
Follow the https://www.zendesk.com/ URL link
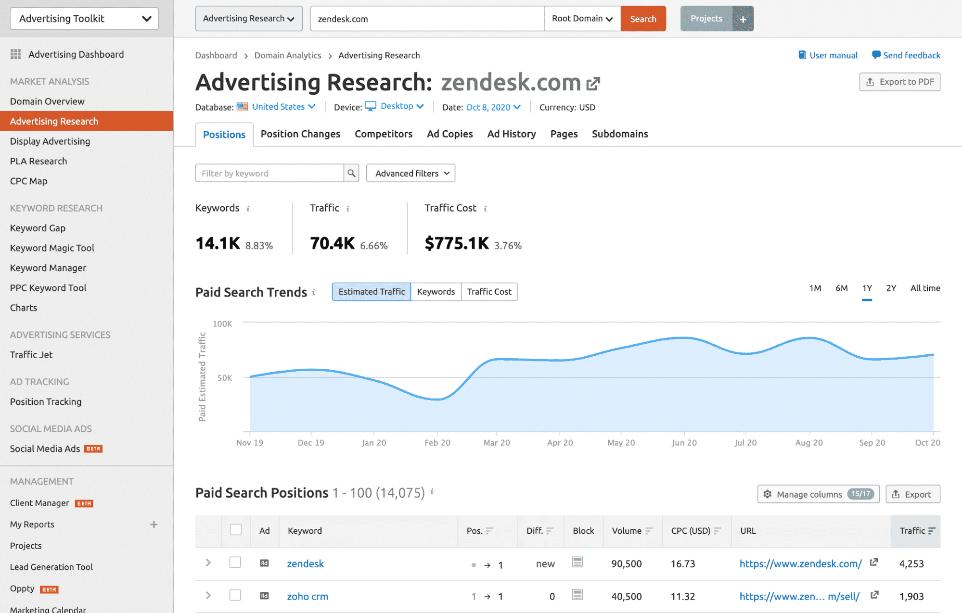click(800, 563)
